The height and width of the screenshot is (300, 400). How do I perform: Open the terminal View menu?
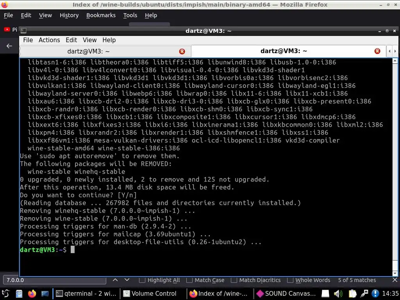tap(89, 40)
